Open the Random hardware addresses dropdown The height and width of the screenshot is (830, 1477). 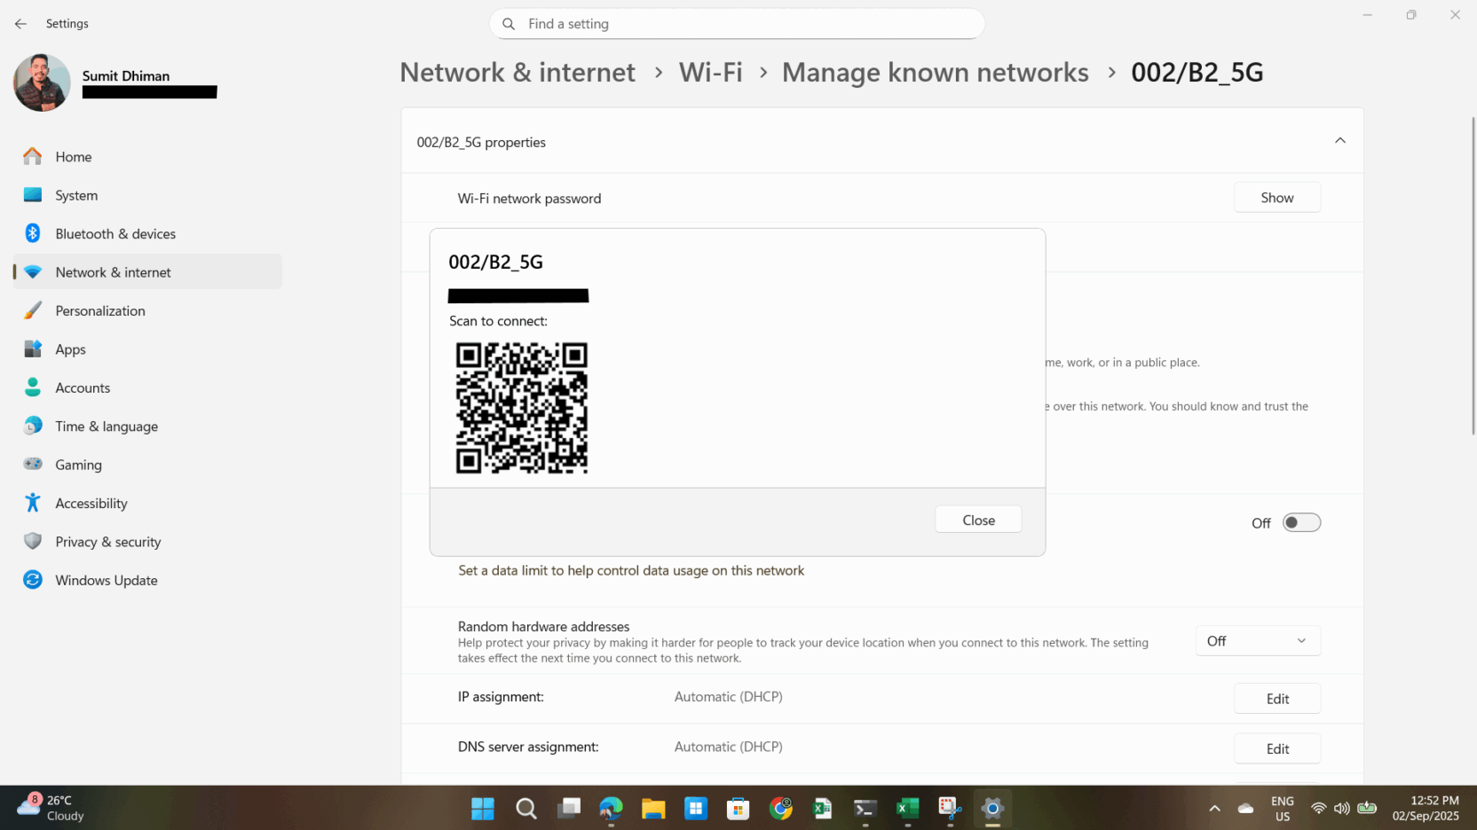coord(1257,640)
